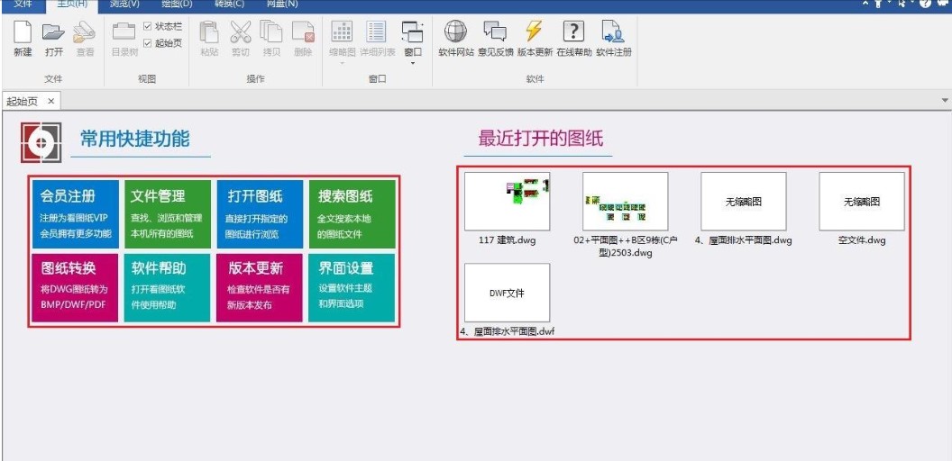Toggle the 状态栏 (Status bar) checkbox
This screenshot has width=952, height=461.
pos(148,26)
